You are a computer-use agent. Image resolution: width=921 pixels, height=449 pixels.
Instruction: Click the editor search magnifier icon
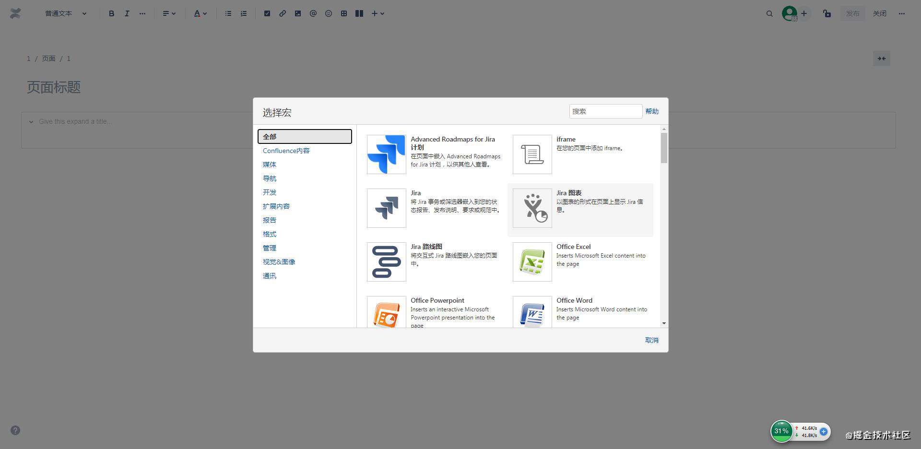[769, 13]
